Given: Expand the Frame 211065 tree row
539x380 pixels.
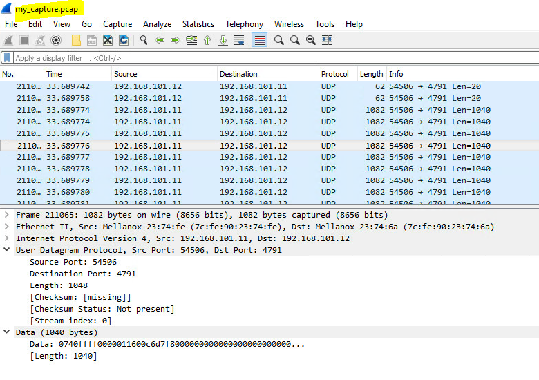Looking at the screenshot, I should click(x=7, y=215).
